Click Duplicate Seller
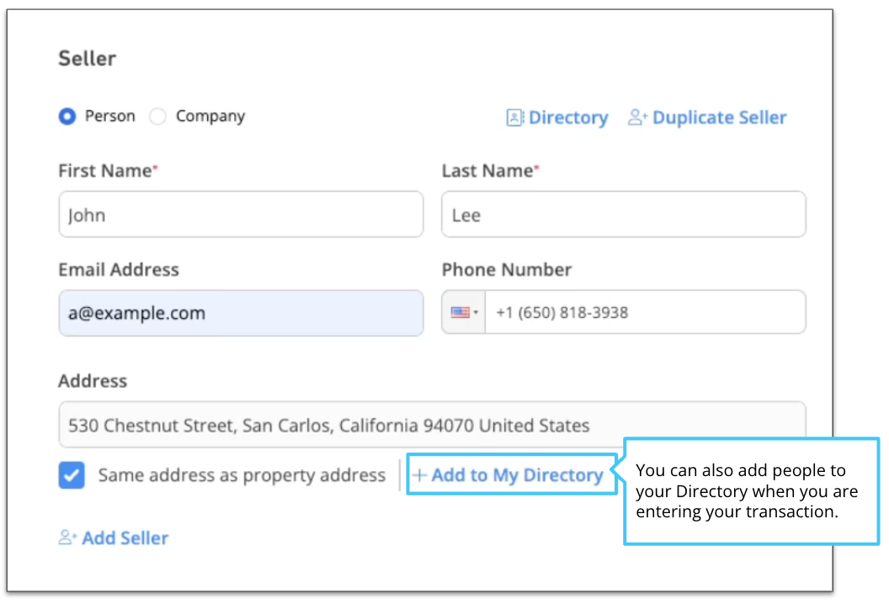Viewport: 889px width, 604px height. point(718,118)
